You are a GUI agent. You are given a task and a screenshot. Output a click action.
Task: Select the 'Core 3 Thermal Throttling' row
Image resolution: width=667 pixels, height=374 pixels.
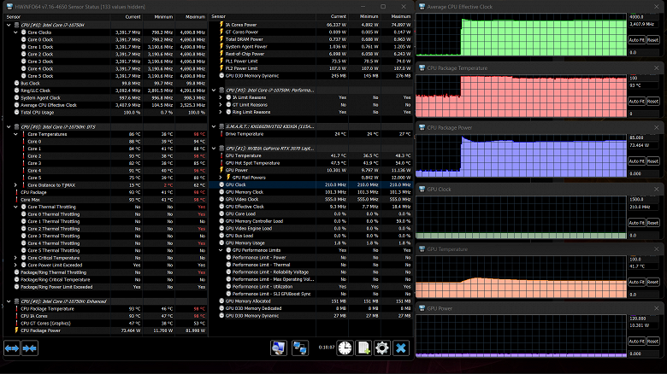(x=105, y=236)
